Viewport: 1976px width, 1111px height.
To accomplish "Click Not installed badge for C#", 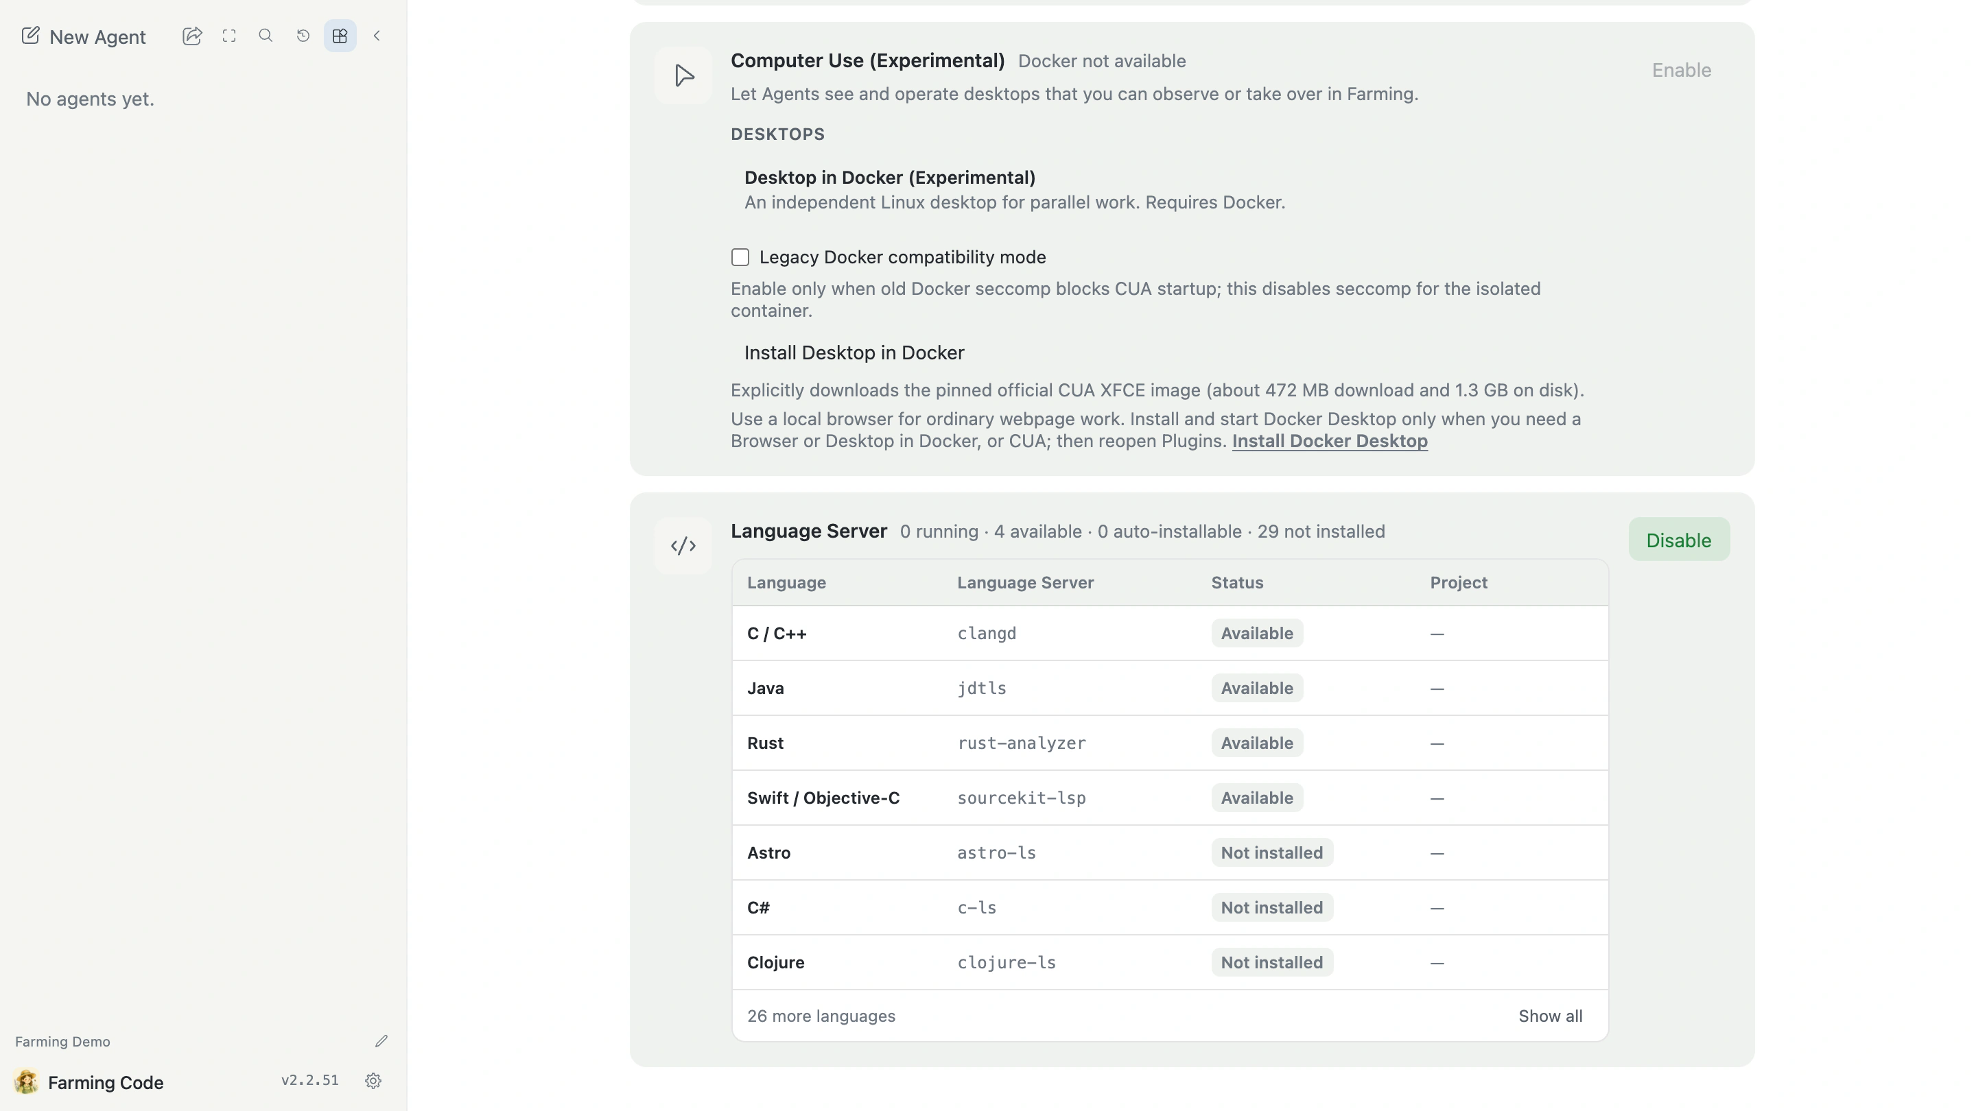I will coord(1272,908).
